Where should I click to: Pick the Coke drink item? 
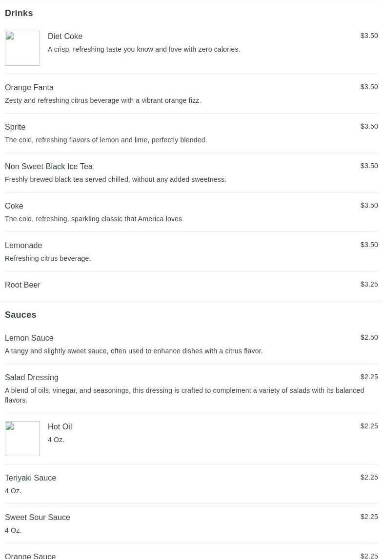click(x=14, y=206)
